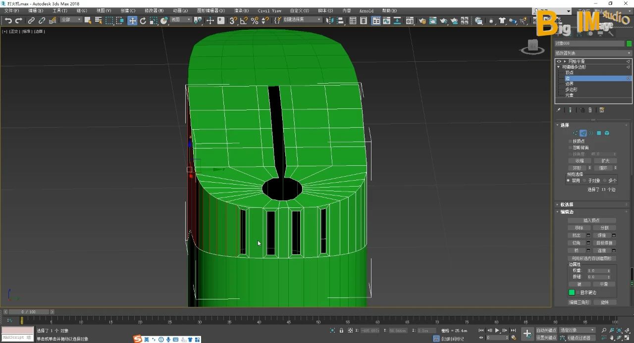Switch to Polygon sub-object icon
The width and height of the screenshot is (634, 343).
(x=598, y=133)
